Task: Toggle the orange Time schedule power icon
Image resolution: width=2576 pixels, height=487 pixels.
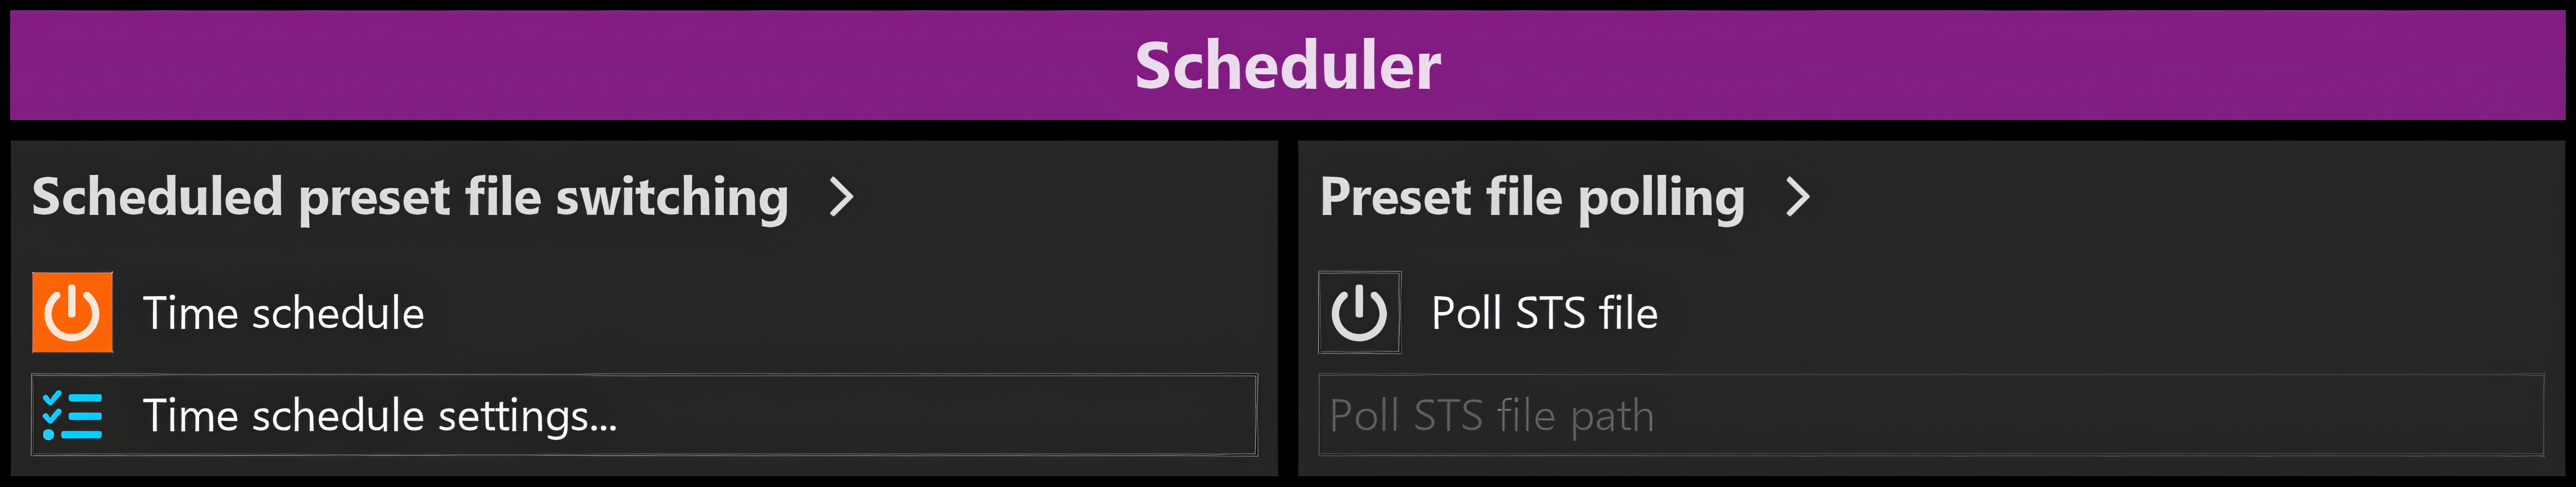Action: click(72, 312)
